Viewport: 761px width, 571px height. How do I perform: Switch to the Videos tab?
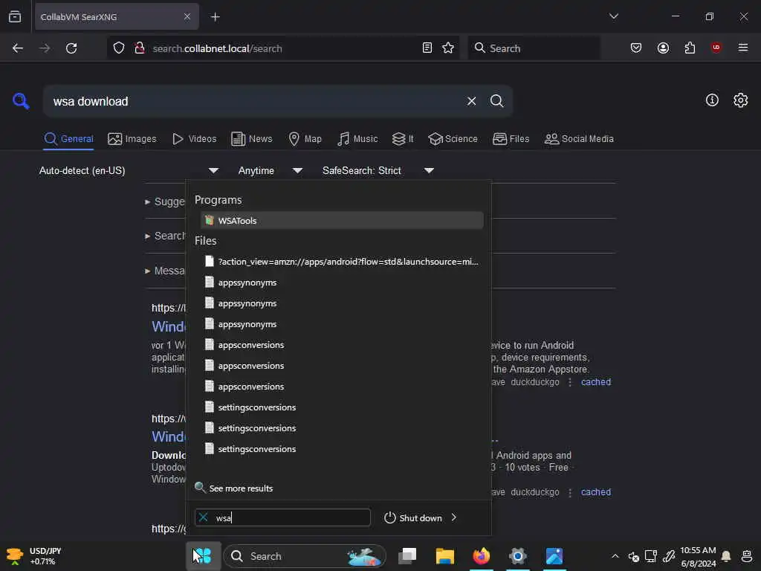pos(194,139)
